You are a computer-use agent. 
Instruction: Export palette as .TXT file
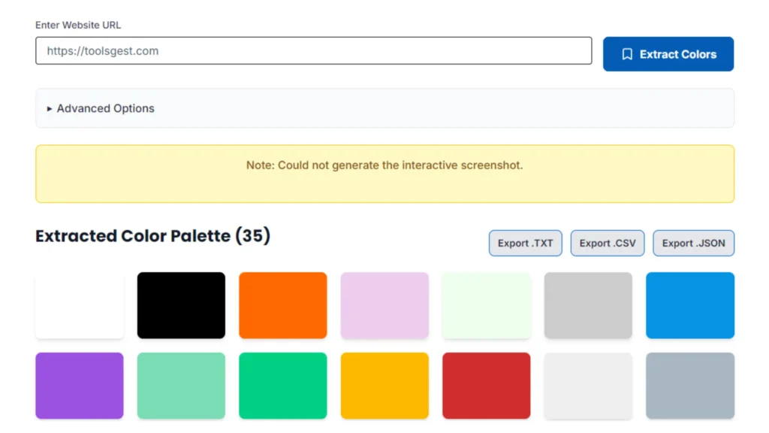525,243
